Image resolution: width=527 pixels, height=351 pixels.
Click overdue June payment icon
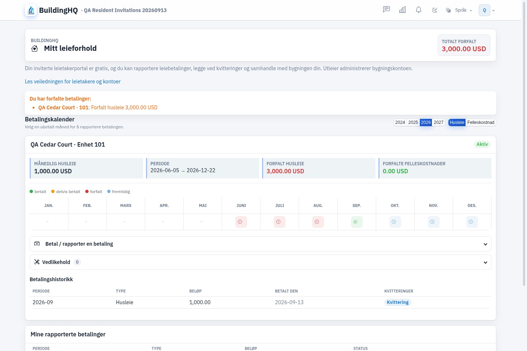coord(241,222)
